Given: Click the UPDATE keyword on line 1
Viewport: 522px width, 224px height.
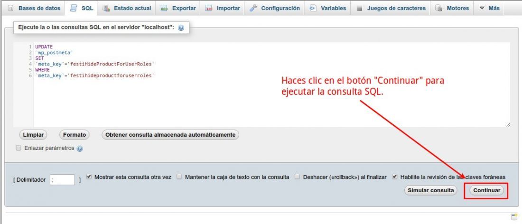Looking at the screenshot, I should click(44, 47).
